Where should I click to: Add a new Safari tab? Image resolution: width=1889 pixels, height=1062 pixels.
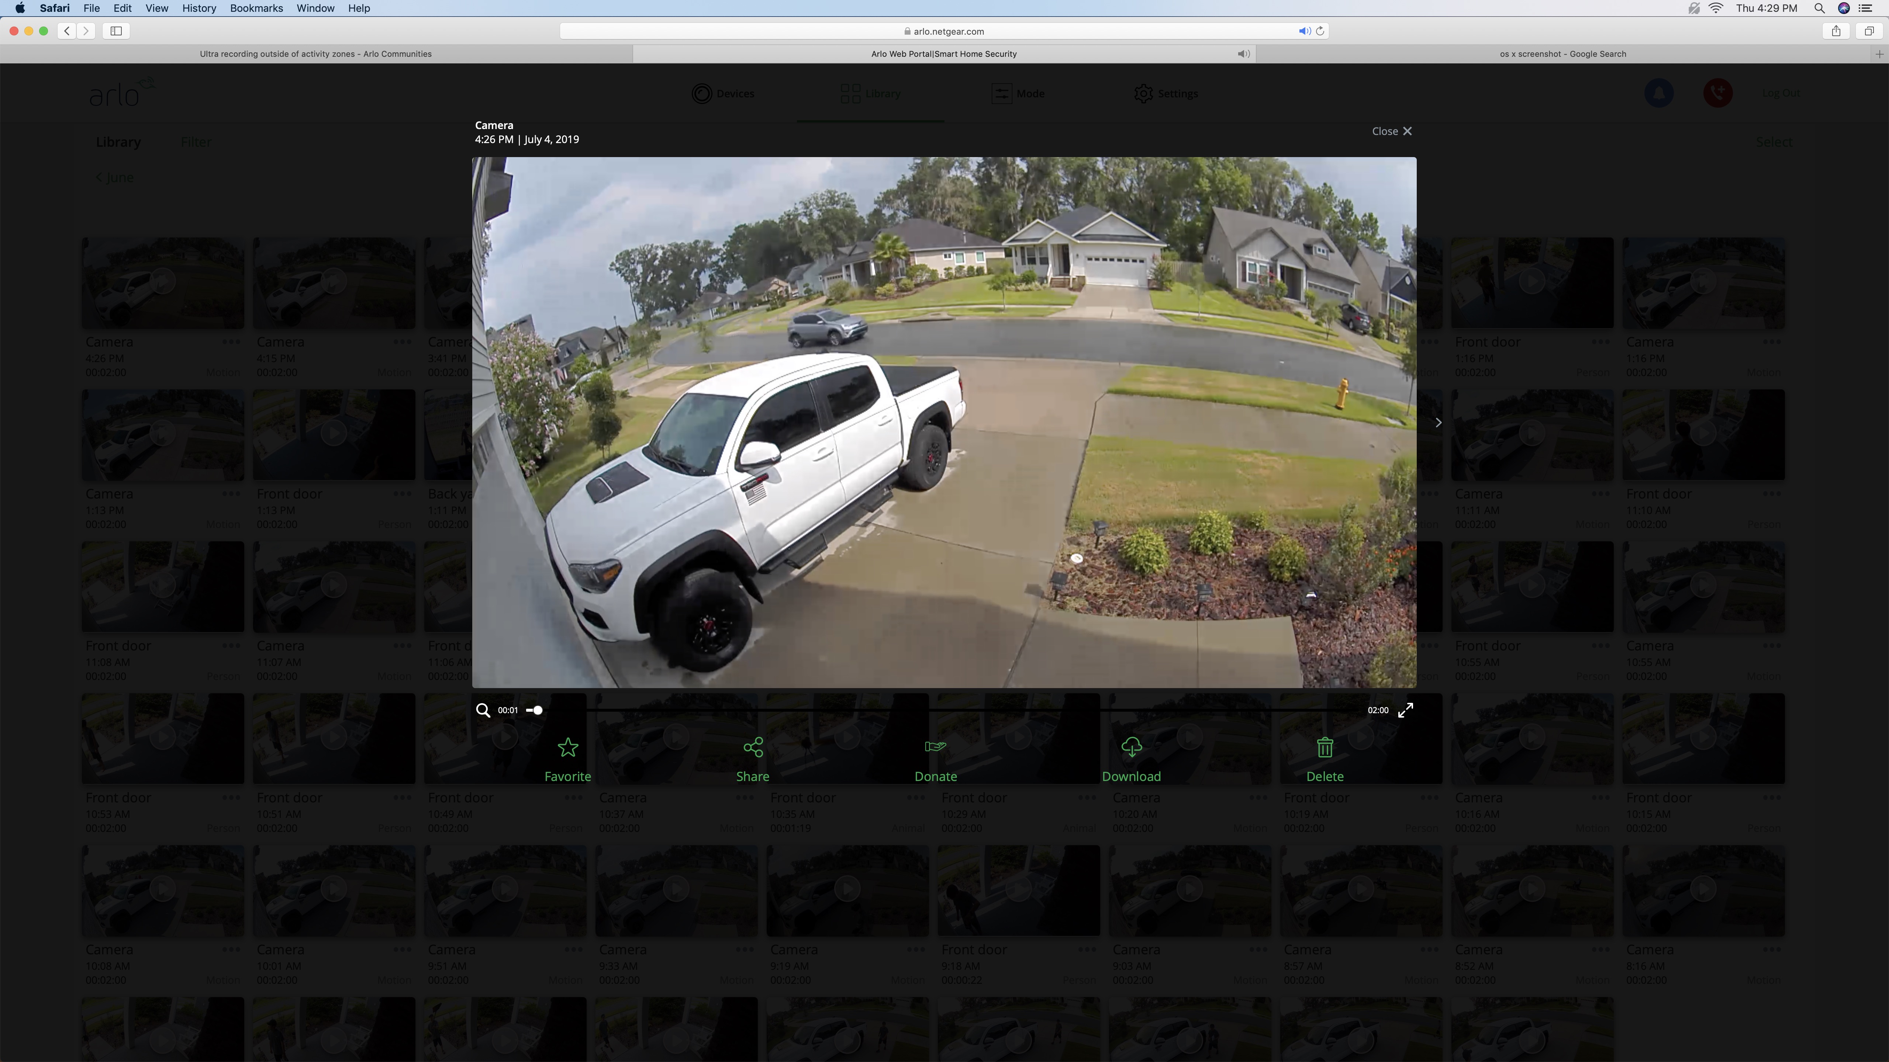pos(1879,54)
